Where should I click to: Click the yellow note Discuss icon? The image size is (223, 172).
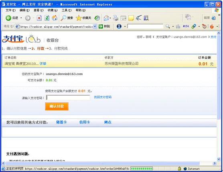[131, 18]
